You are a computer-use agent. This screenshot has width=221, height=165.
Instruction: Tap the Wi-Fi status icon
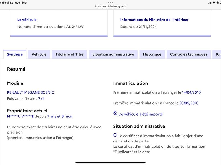[214, 3]
